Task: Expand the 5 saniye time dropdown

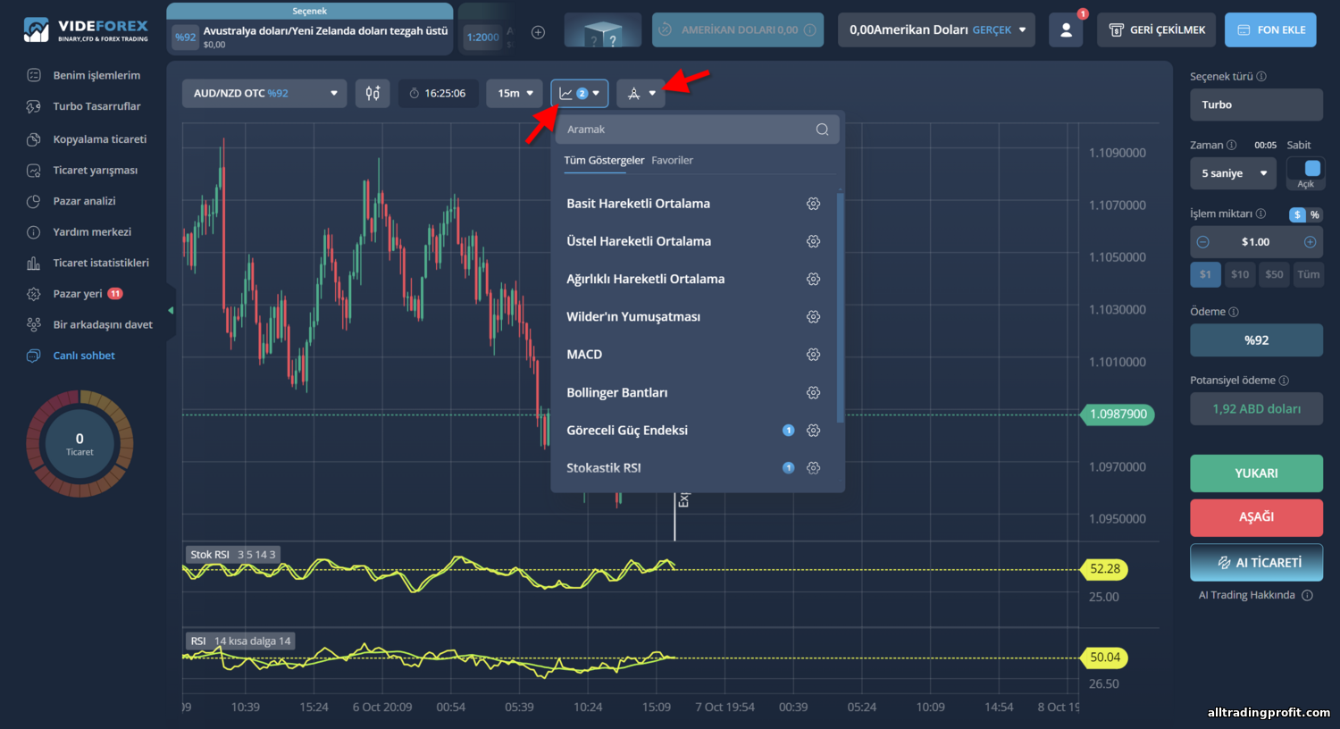Action: click(x=1234, y=173)
